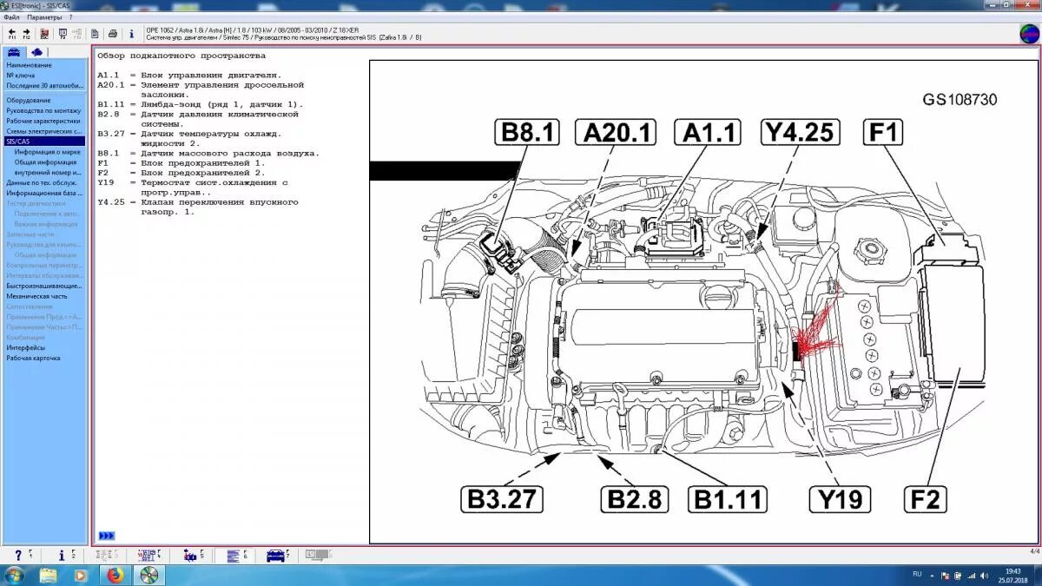Open the blue info icon in the toolbar
This screenshot has width=1042, height=586.
tap(131, 34)
